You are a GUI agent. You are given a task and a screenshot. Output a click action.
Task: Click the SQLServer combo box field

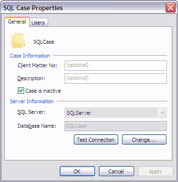click(116, 113)
